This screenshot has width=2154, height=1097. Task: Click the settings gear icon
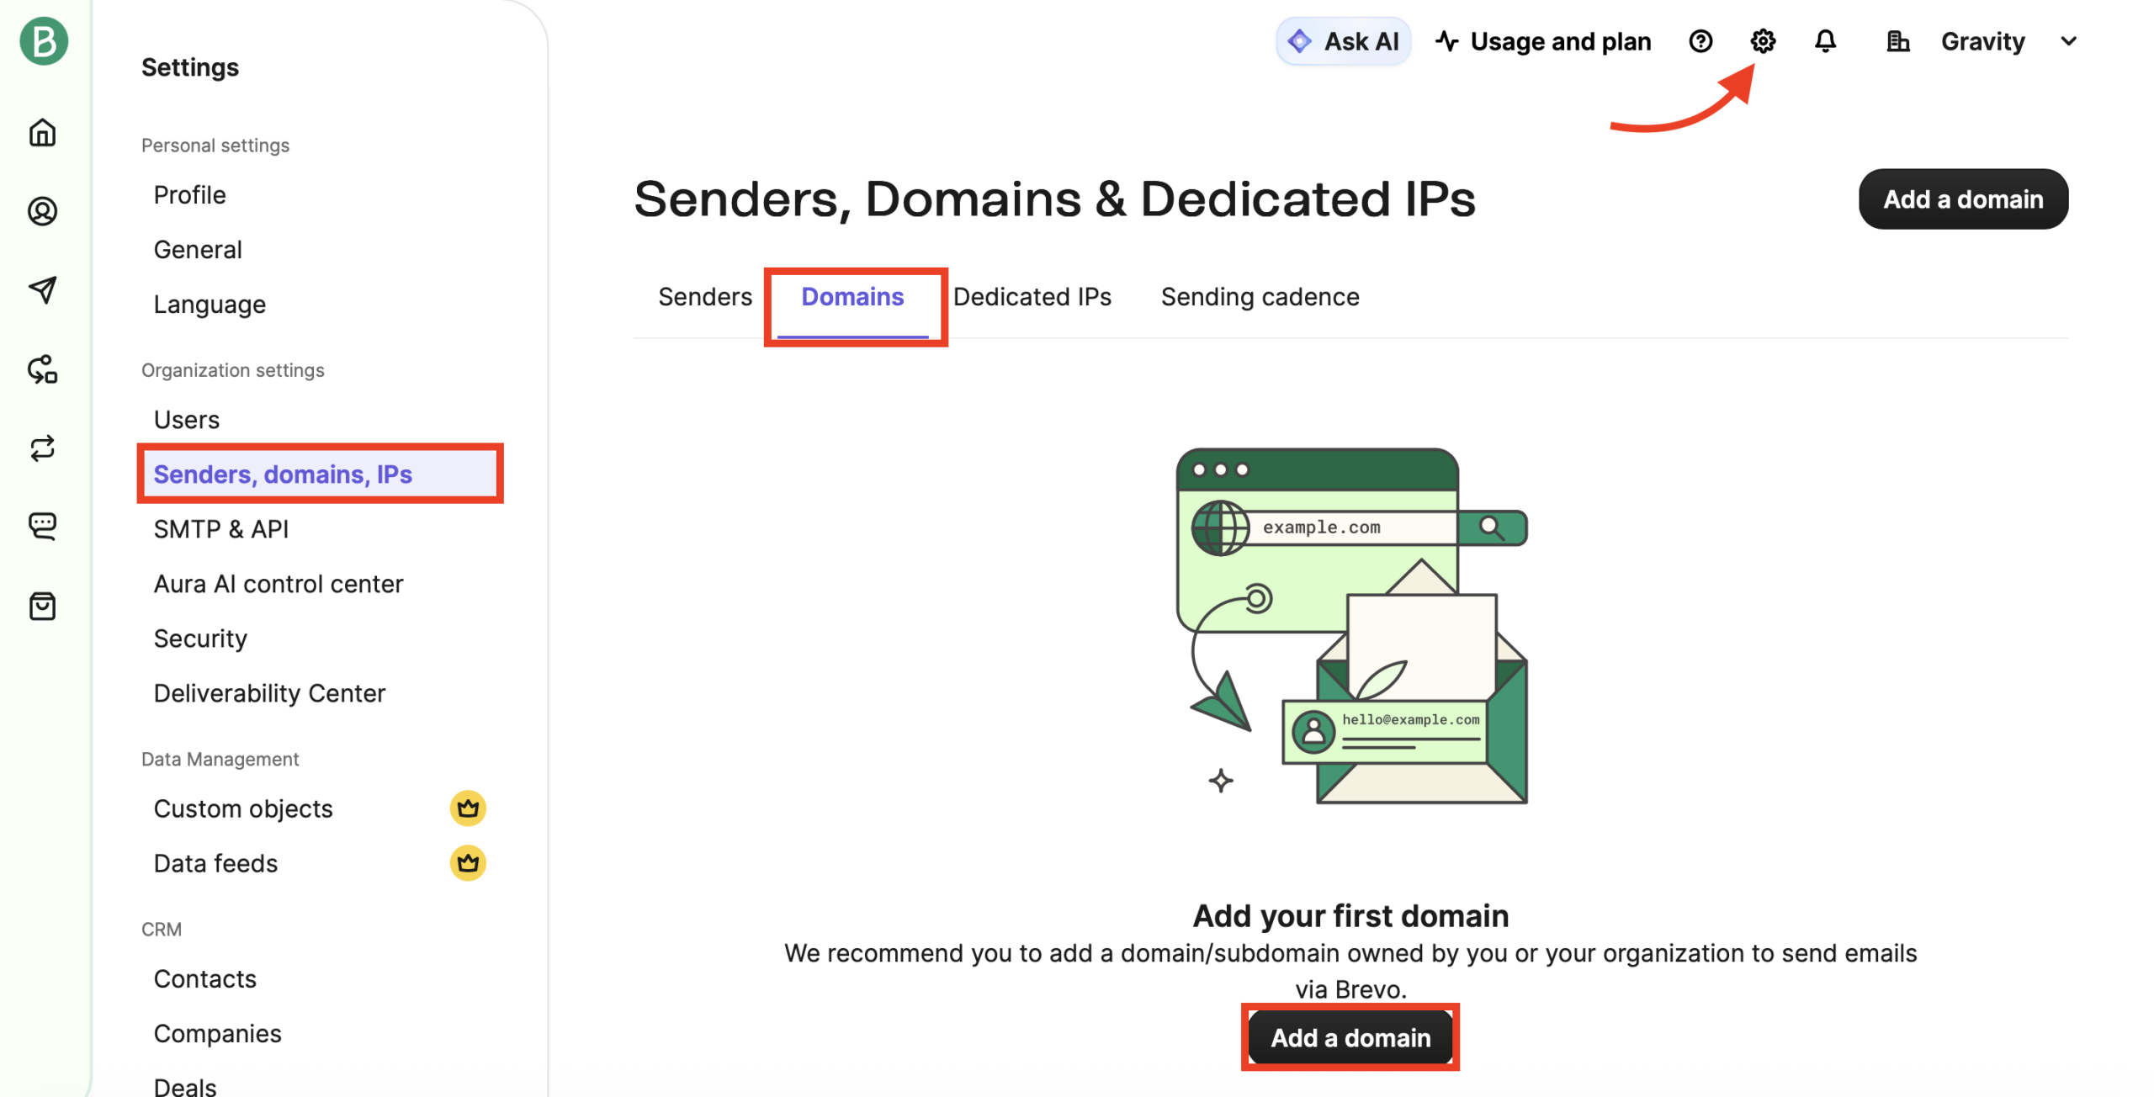1762,41
